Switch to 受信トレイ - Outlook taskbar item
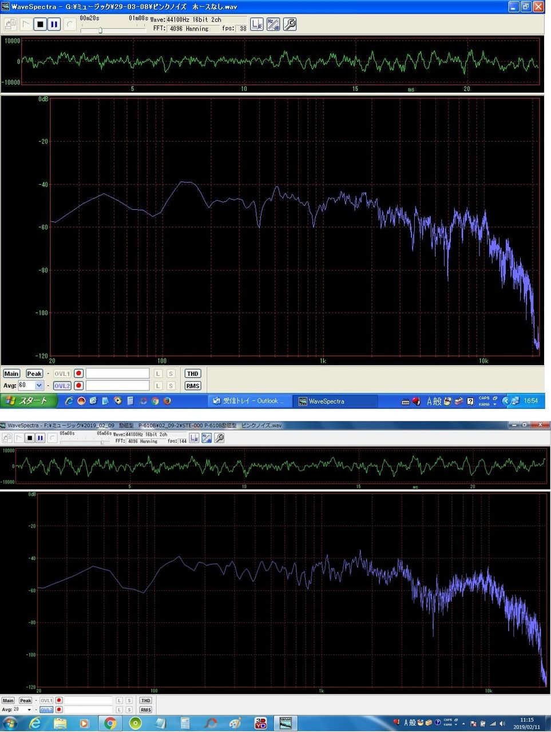Image resolution: width=551 pixels, height=732 pixels. [249, 401]
